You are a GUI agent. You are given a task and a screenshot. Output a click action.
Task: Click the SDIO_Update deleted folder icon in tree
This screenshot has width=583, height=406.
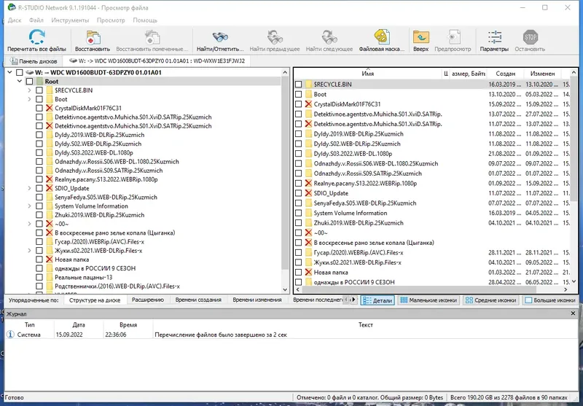[49, 188]
